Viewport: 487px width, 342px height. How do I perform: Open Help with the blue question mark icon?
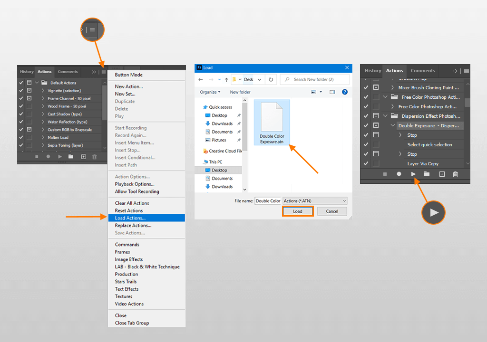pos(345,92)
